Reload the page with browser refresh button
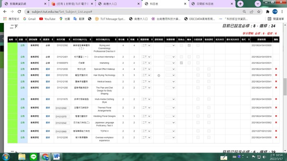287x161 pixels. tap(19, 12)
